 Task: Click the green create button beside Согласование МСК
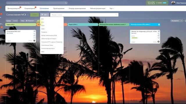tap(35, 15)
